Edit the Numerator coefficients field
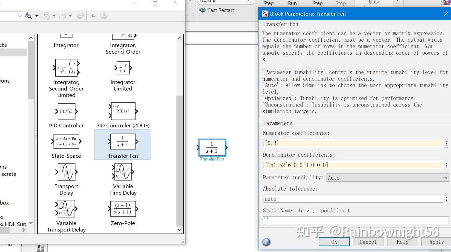The image size is (451, 252). point(352,143)
